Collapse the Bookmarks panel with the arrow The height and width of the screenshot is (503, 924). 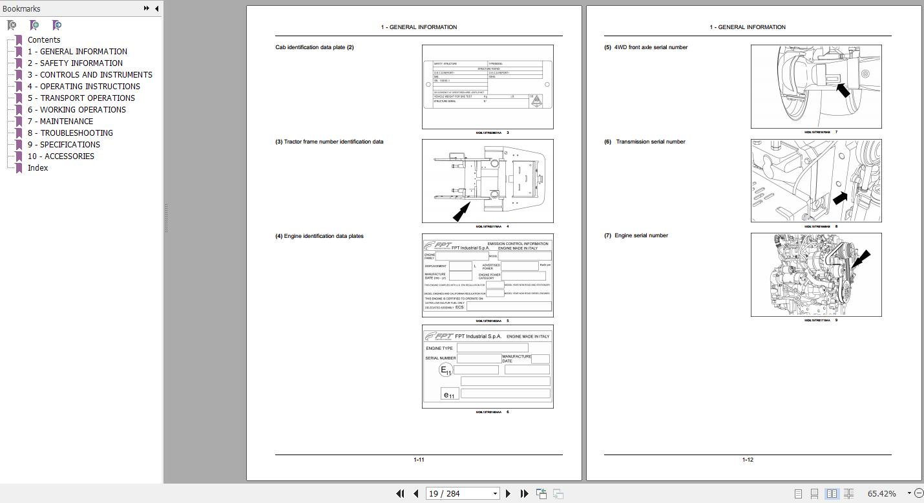click(x=157, y=8)
